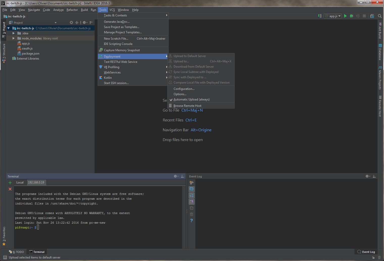Image resolution: width=384 pixels, height=261 pixels.
Task: Expand the Tasks & Contexts submenu
Action: tap(133, 15)
